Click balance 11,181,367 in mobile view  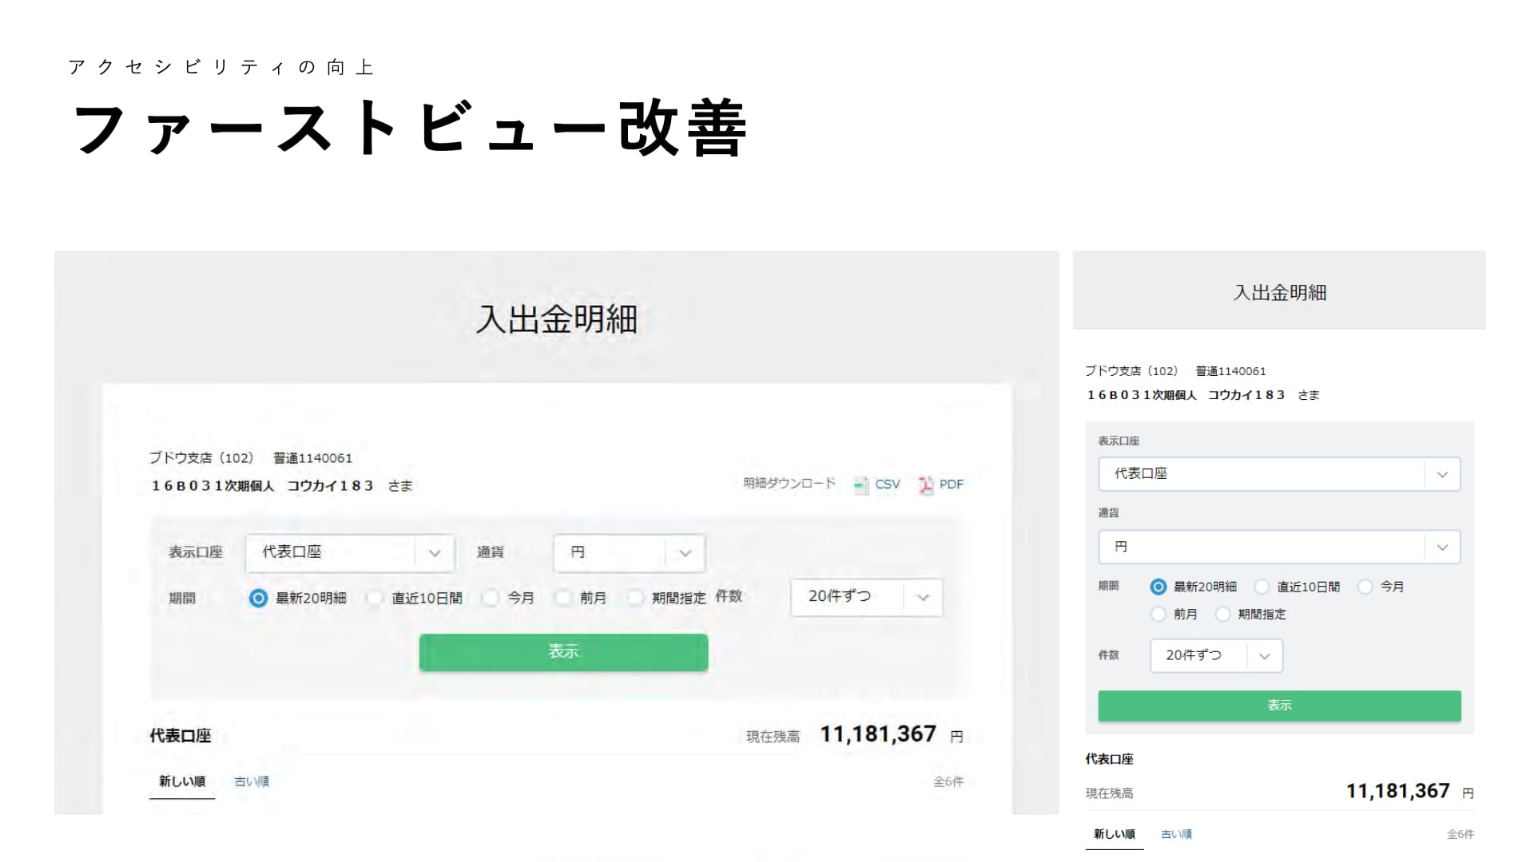click(1398, 791)
